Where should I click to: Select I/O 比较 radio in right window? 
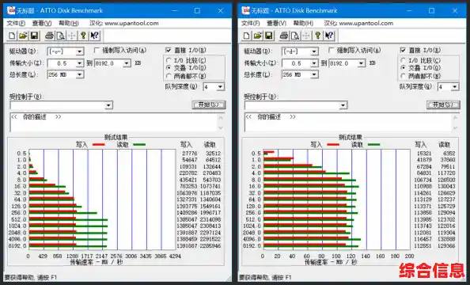point(404,61)
